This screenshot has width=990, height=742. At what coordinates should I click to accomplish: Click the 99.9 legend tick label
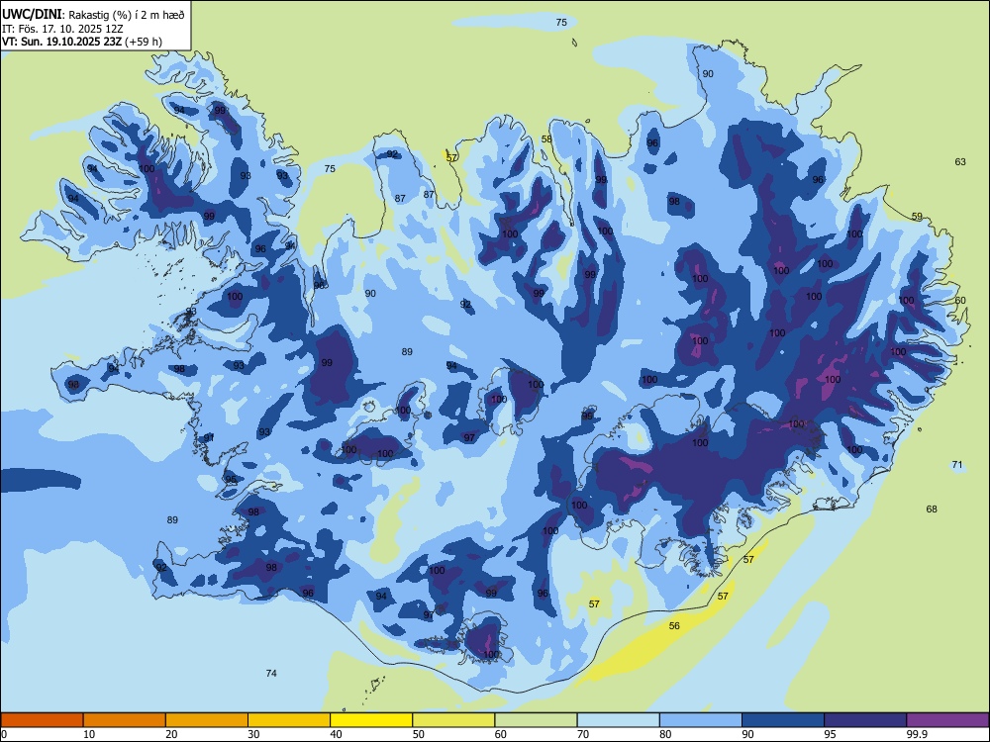[x=917, y=734]
